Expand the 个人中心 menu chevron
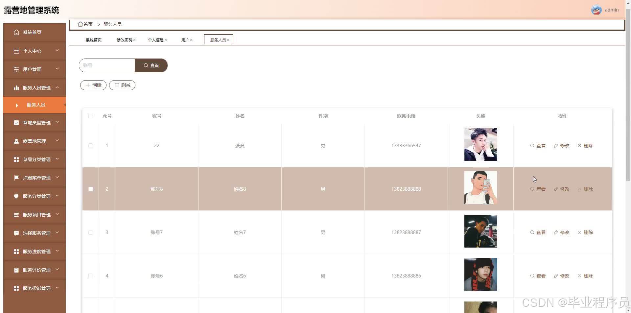This screenshot has height=313, width=631. (57, 51)
